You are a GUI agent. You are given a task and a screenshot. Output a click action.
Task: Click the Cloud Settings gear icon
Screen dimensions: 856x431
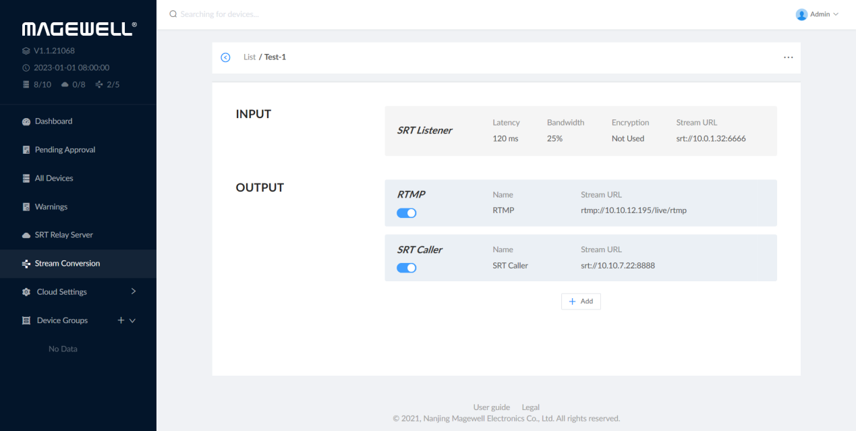coord(26,292)
